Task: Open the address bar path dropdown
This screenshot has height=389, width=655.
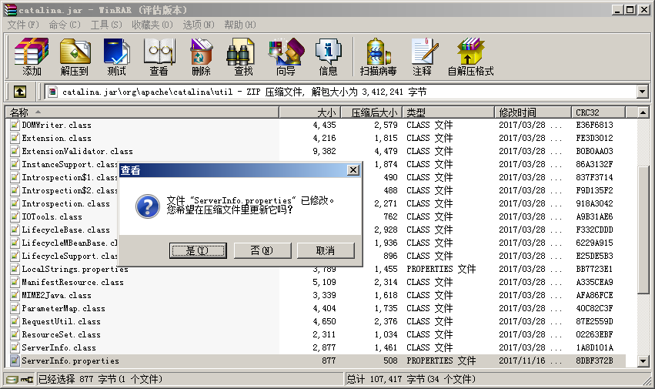Action: (x=643, y=92)
